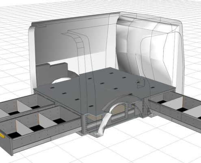
Task: Select the riveted vertical post under deck
Action: coord(84,124)
